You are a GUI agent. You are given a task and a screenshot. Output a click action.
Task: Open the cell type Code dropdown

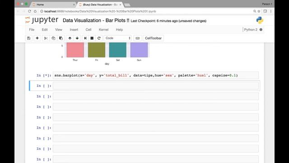click(x=117, y=38)
